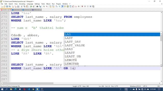Screen dimensions: 163x91
Task: Click the autocomplete list scroll-up arrow
Action: point(161,34)
